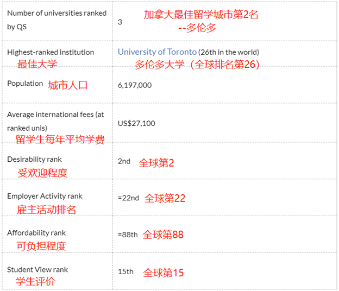This screenshot has width=339, height=291.
Task: Click red annotation '留学生每年平均学费'
Action: (x=60, y=140)
